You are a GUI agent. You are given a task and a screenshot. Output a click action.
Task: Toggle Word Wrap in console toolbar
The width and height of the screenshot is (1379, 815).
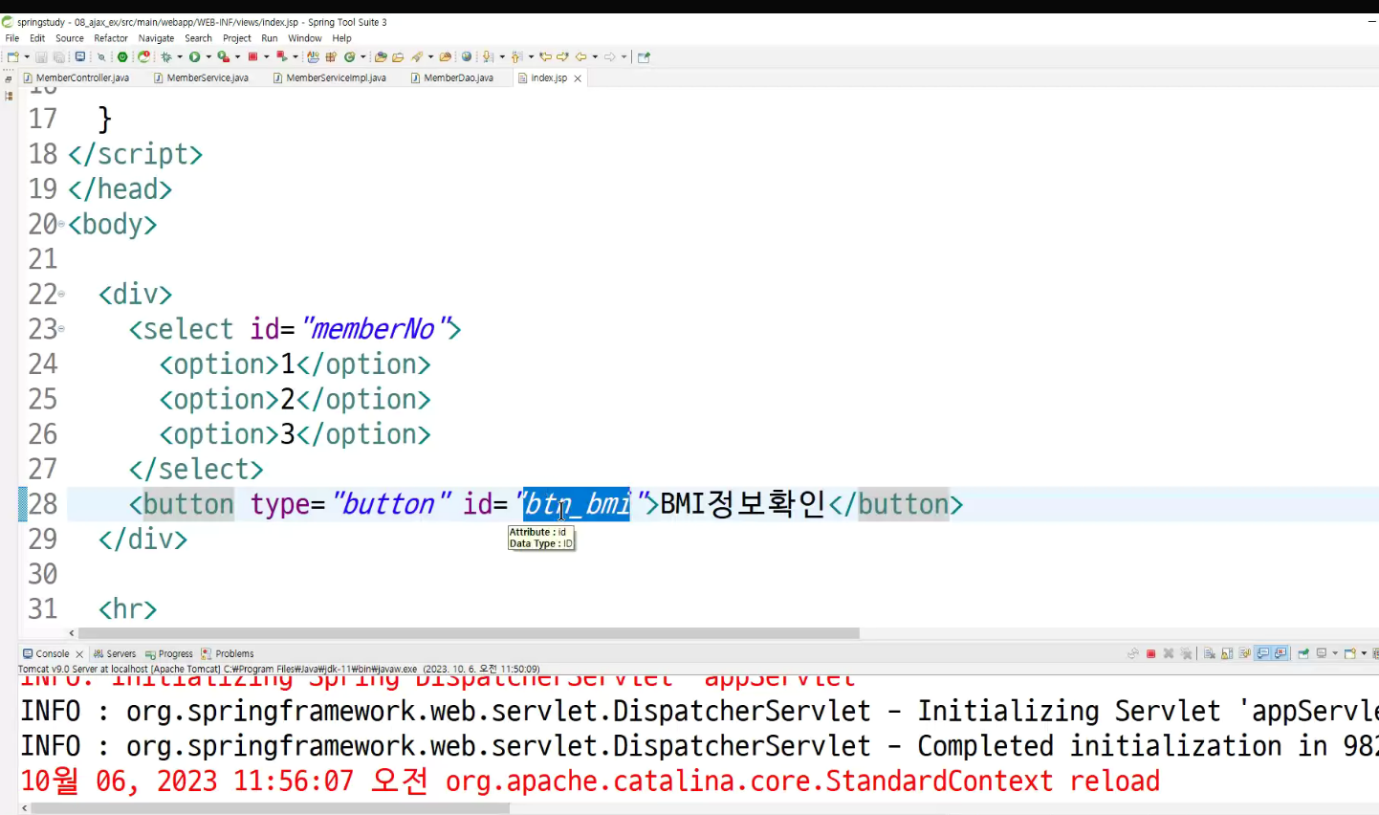click(1244, 654)
